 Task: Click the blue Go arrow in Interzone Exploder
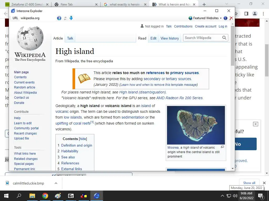pyautogui.click(x=59, y=18)
